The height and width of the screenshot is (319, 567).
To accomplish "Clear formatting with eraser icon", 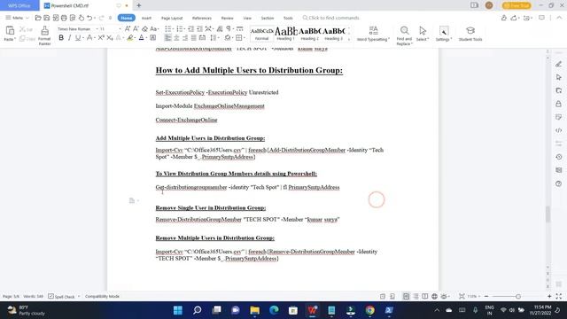I will 144,28.
